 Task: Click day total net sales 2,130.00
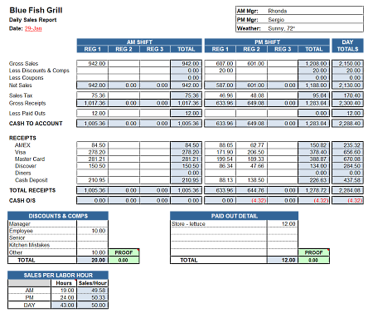[x=347, y=86]
